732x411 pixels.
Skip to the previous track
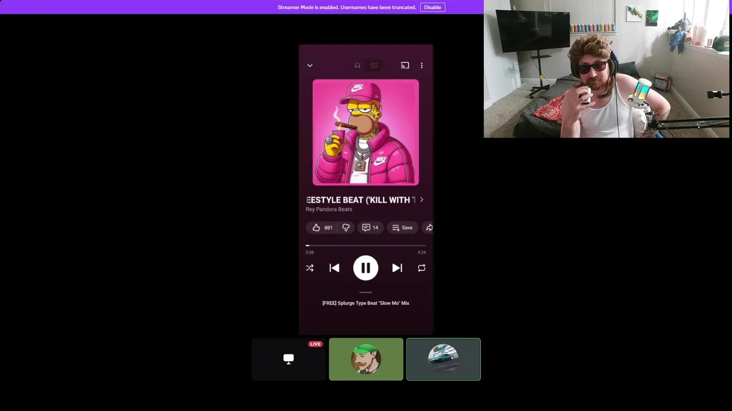click(335, 268)
